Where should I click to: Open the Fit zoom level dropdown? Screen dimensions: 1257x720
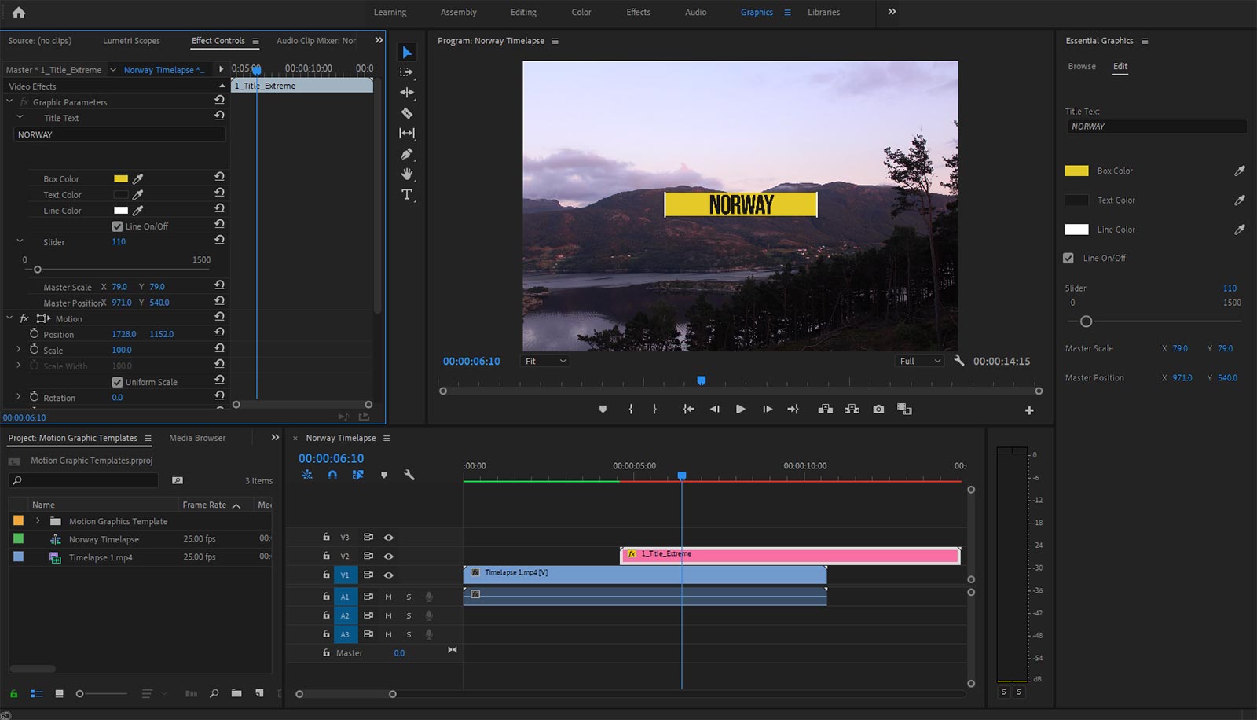(544, 361)
